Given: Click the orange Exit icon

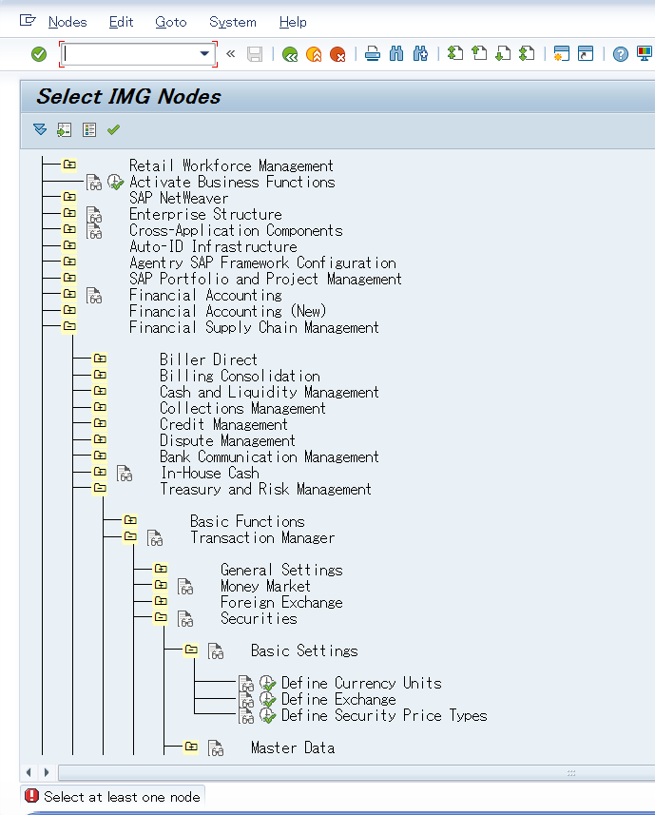Looking at the screenshot, I should click(x=314, y=54).
